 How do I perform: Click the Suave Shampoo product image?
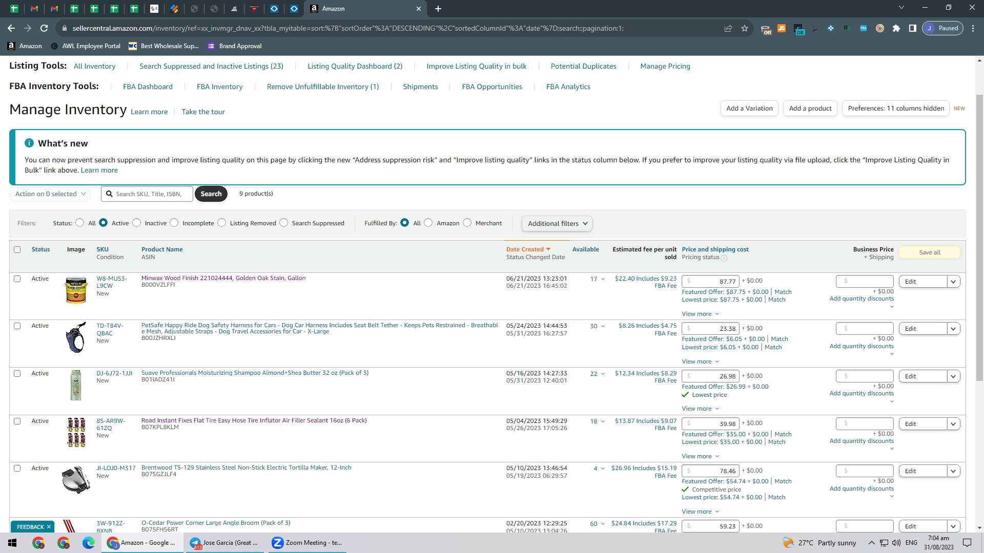(x=76, y=385)
